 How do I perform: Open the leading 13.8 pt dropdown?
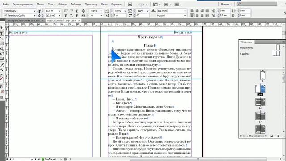(x=59, y=16)
